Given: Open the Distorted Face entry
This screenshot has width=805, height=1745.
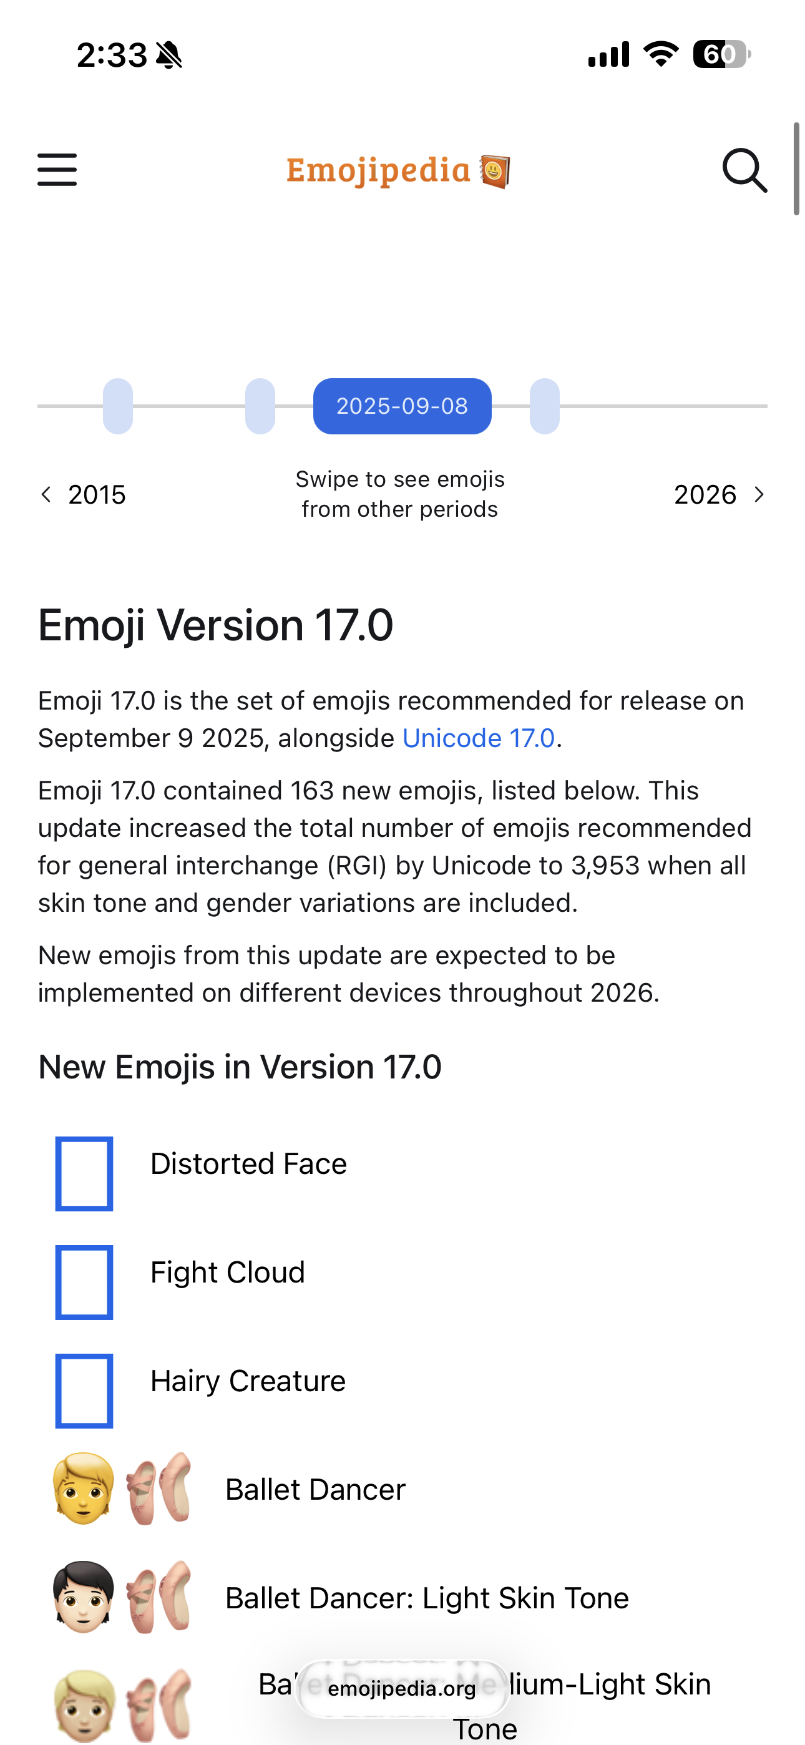Looking at the screenshot, I should (x=248, y=1163).
